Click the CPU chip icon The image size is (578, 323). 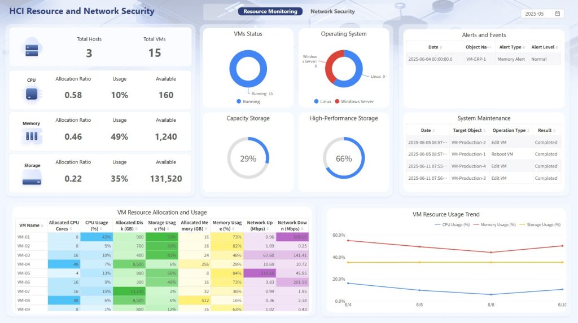click(x=31, y=94)
